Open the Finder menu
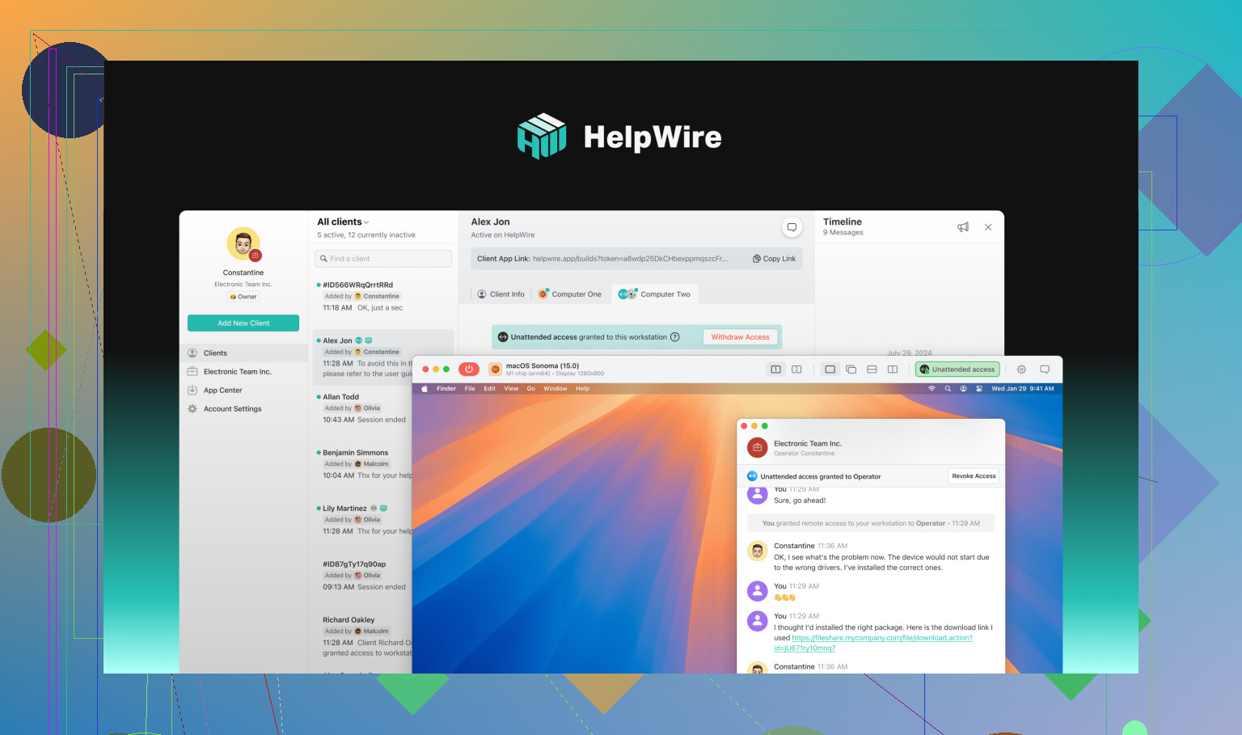 click(x=446, y=389)
